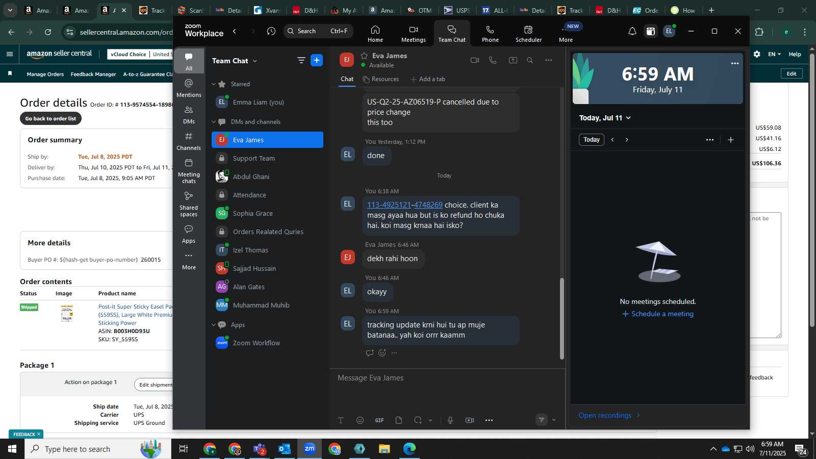Click the text formatting icon in composer

pos(341,420)
